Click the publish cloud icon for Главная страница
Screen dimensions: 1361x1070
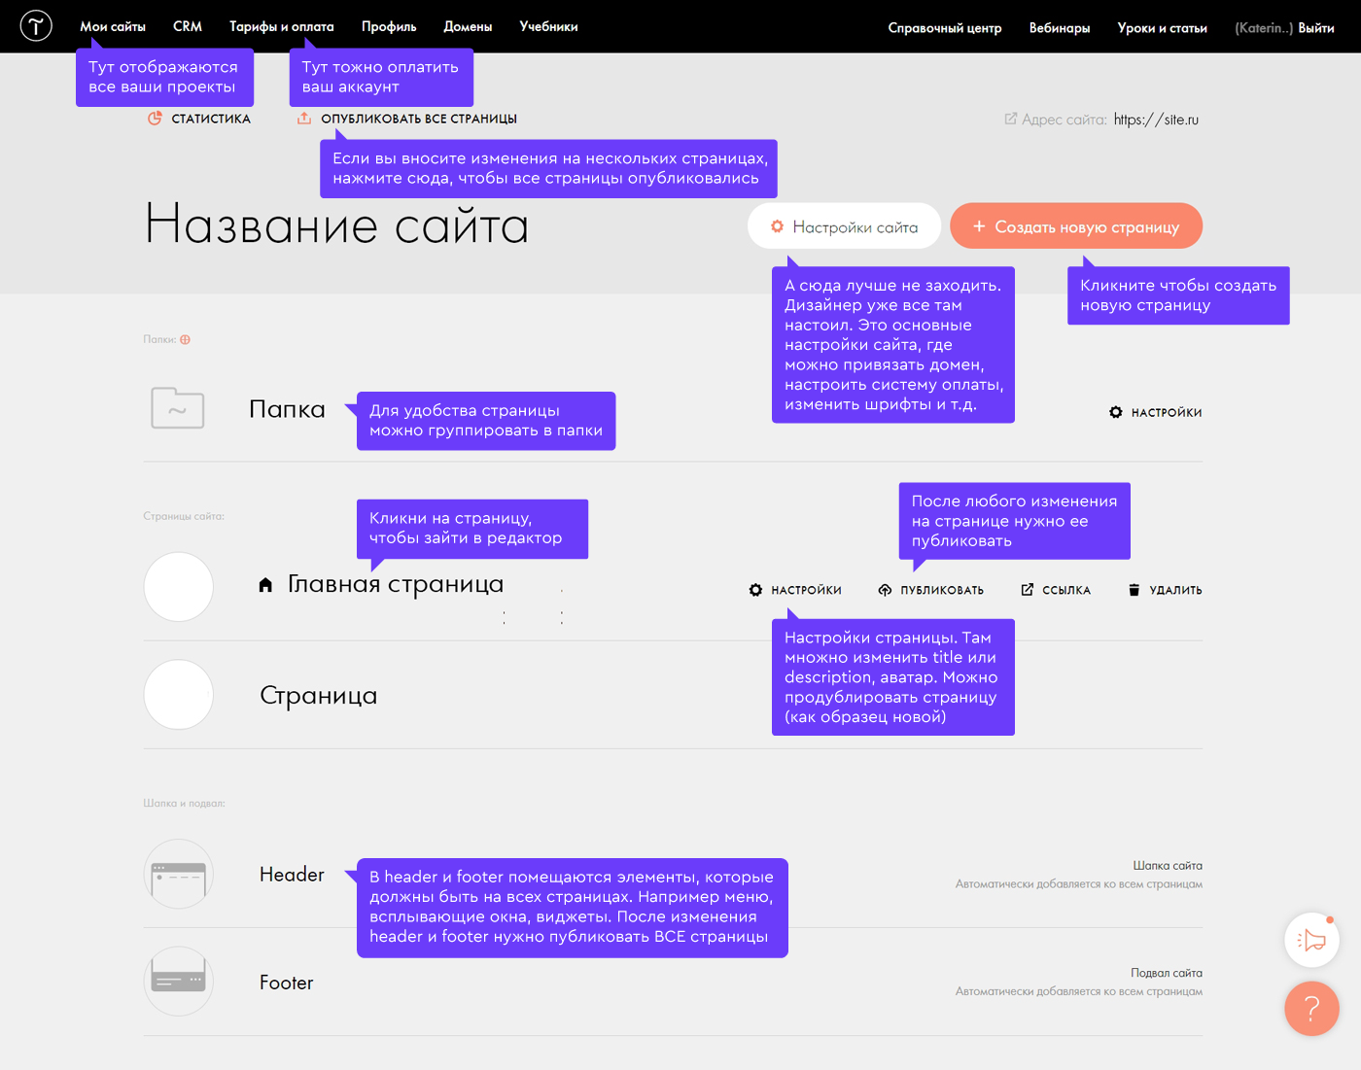885,590
